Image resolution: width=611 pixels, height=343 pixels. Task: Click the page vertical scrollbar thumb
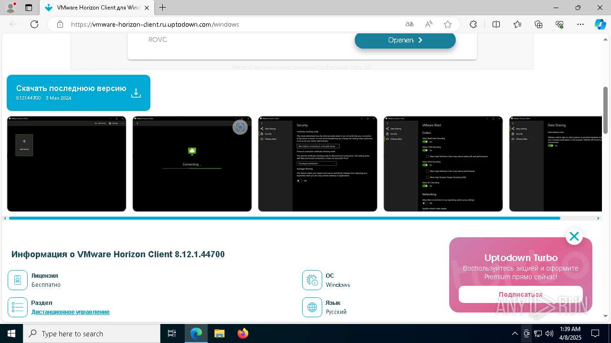(606, 110)
